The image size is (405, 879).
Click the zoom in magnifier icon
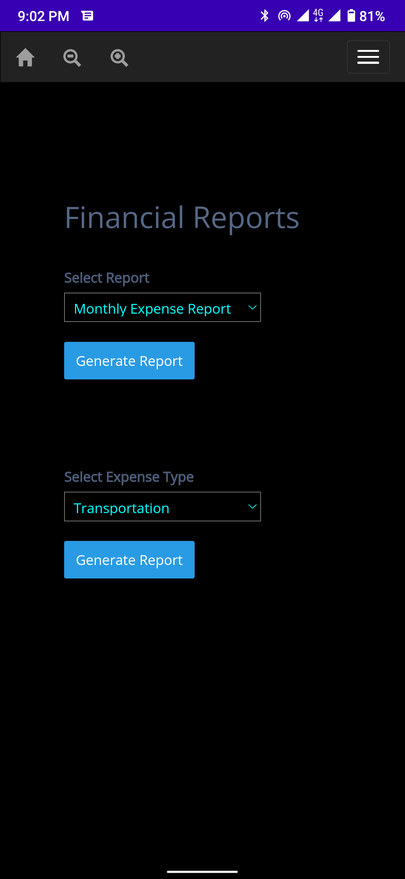coord(119,58)
